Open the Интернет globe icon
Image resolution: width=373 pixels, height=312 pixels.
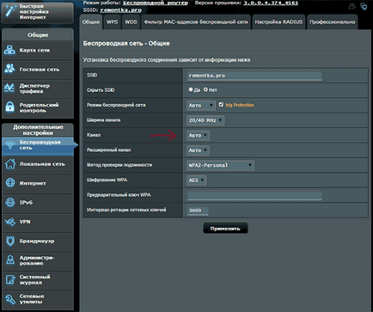click(x=10, y=183)
